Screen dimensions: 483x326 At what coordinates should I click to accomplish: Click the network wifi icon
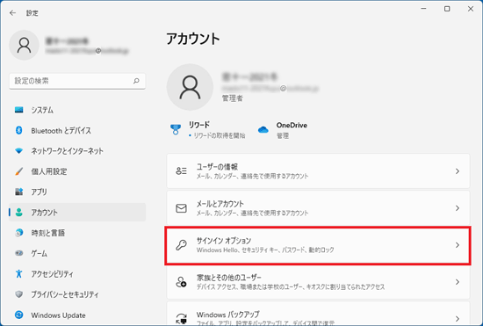[18, 151]
